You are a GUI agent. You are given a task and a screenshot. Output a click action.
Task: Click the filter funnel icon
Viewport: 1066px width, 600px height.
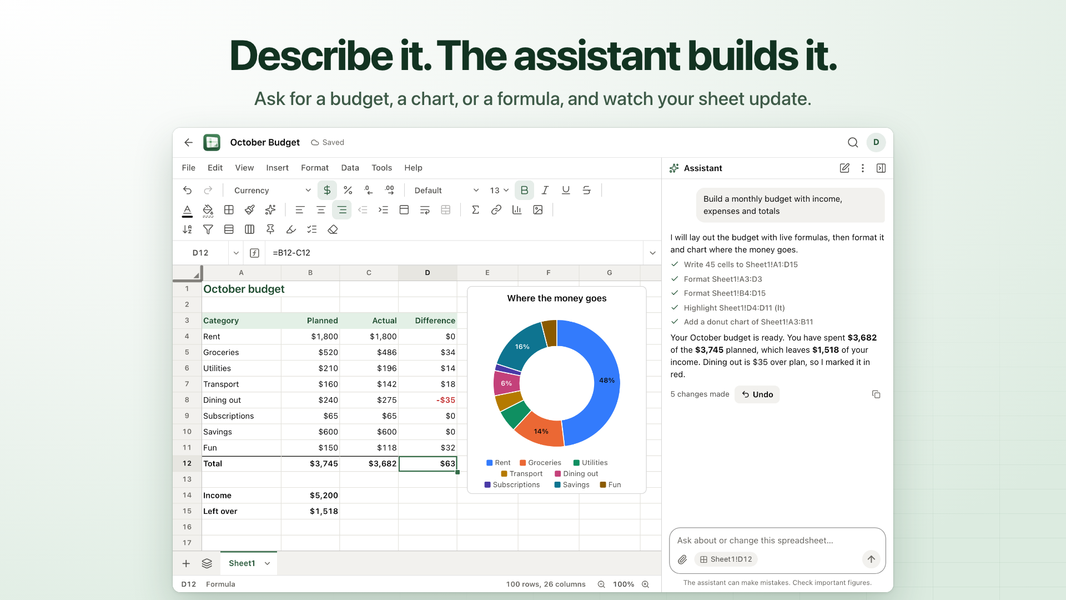coord(208,229)
